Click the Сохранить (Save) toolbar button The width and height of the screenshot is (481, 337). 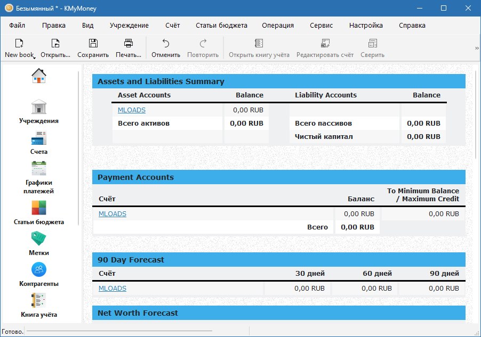coord(93,47)
